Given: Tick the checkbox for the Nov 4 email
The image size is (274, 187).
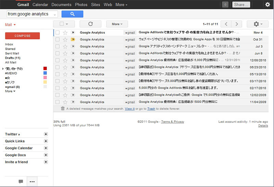Looking at the screenshot, I should pyautogui.click(x=58, y=32).
